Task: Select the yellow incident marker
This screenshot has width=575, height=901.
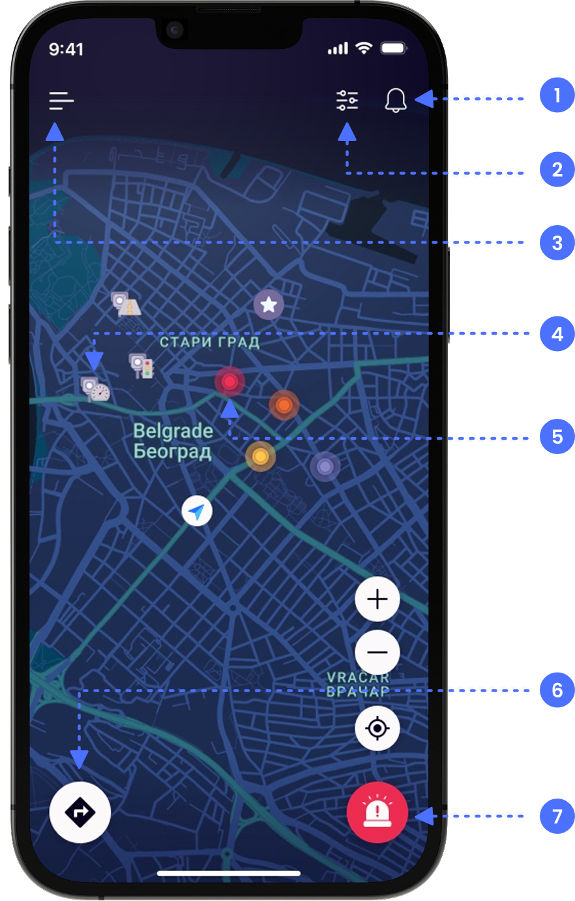Action: tap(261, 457)
